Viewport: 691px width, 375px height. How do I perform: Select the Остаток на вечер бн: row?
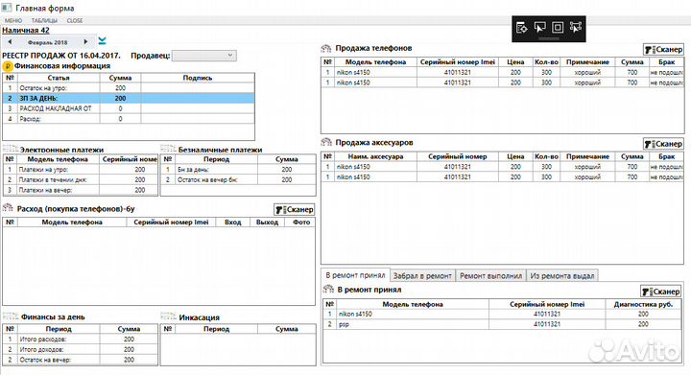click(x=238, y=179)
